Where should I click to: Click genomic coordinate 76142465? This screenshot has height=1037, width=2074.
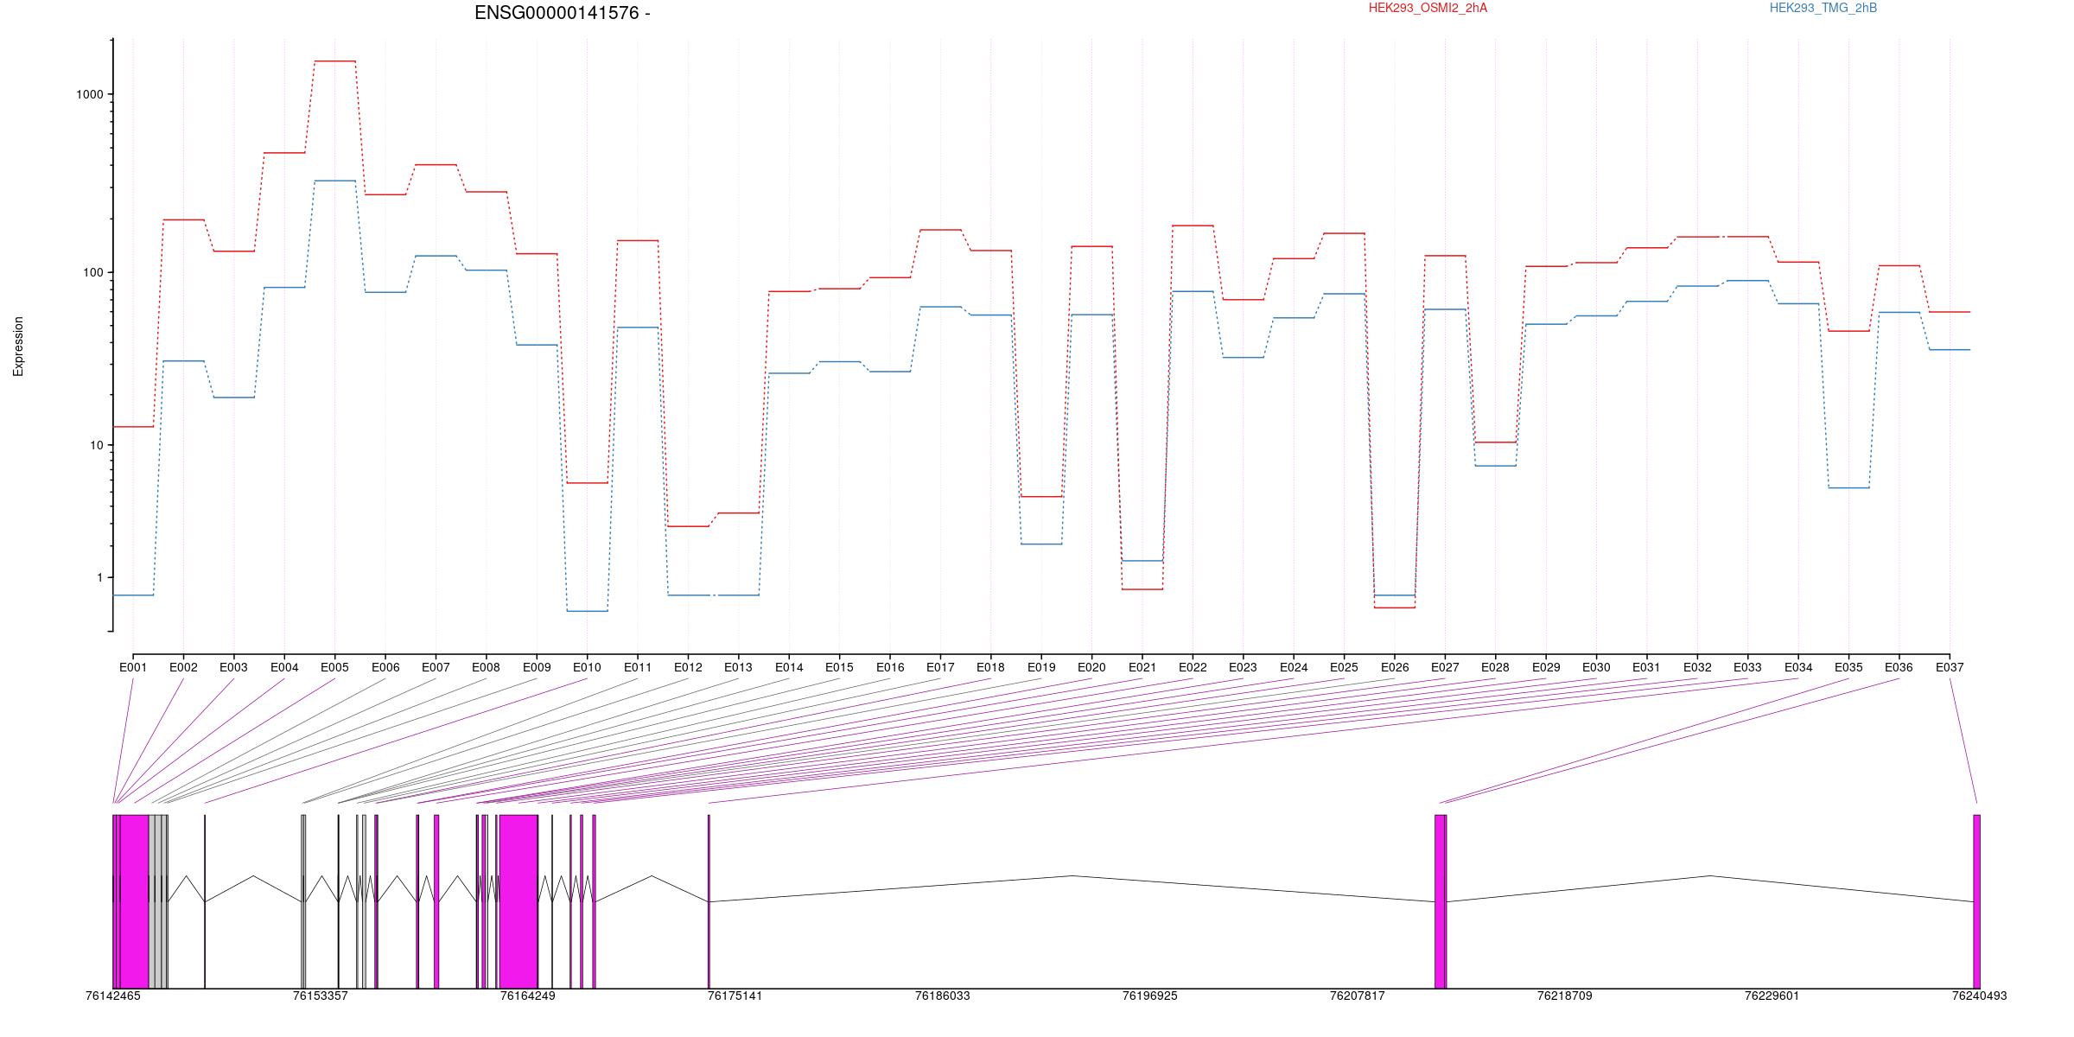[113, 996]
